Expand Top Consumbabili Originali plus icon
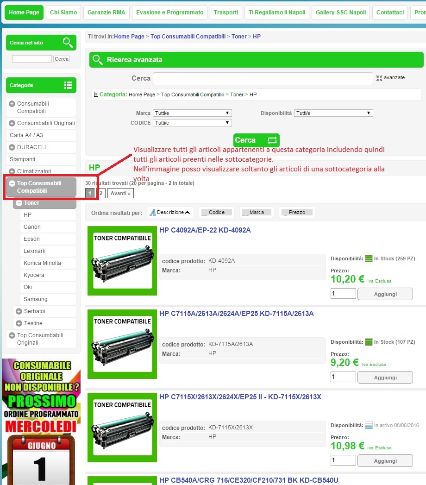The height and width of the screenshot is (485, 426). 12,335
